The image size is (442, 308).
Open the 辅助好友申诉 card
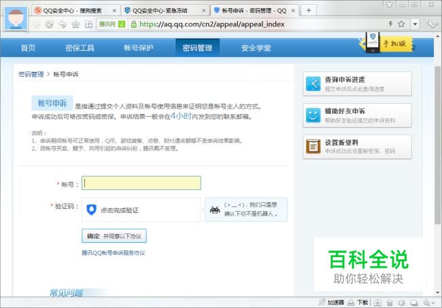(357, 115)
